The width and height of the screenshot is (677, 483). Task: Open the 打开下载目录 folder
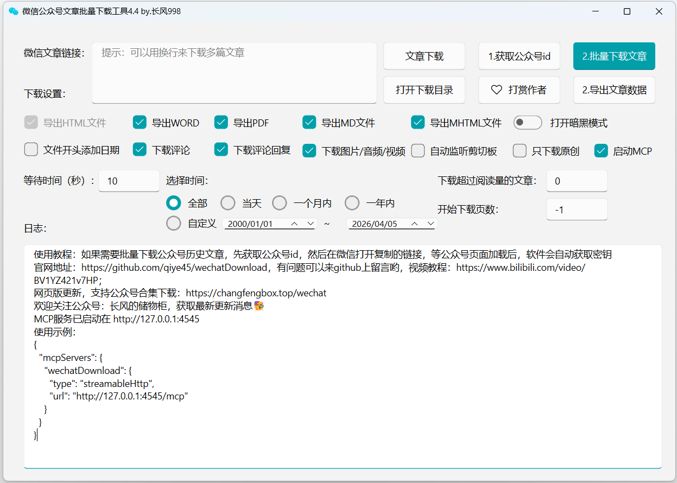pyautogui.click(x=424, y=90)
